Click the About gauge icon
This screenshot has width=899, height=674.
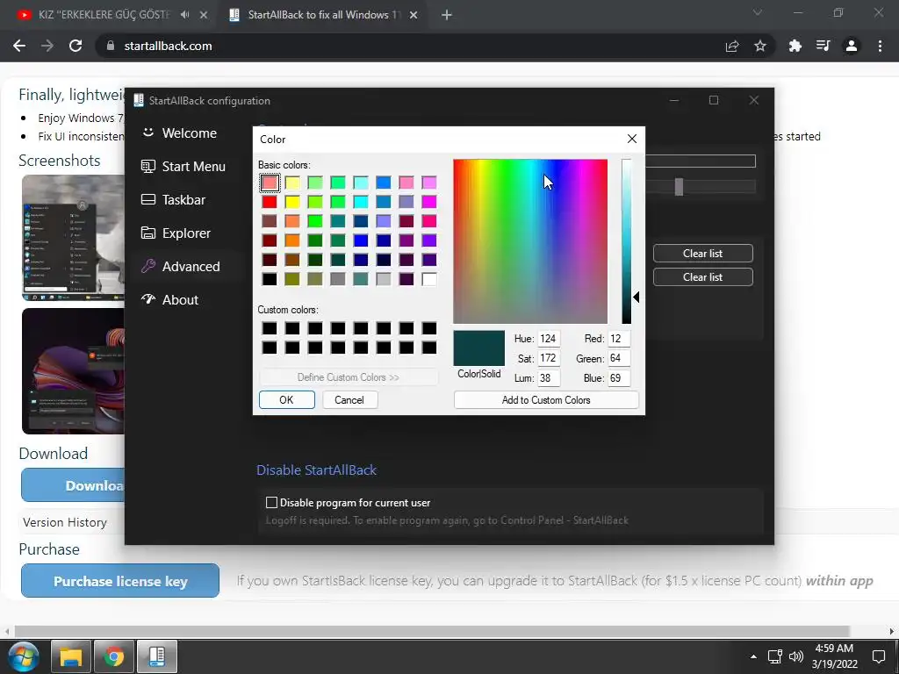point(147,299)
